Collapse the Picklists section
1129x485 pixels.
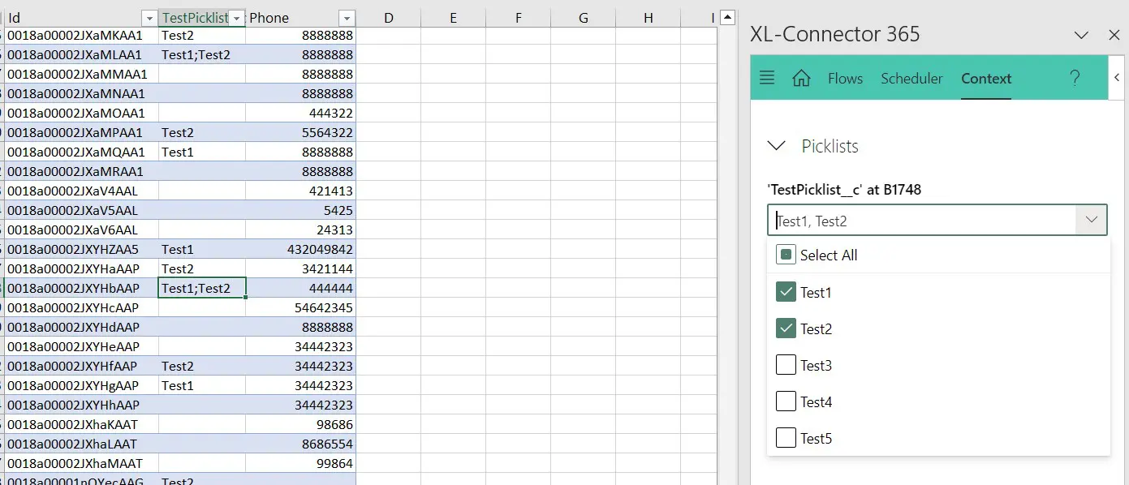point(777,146)
